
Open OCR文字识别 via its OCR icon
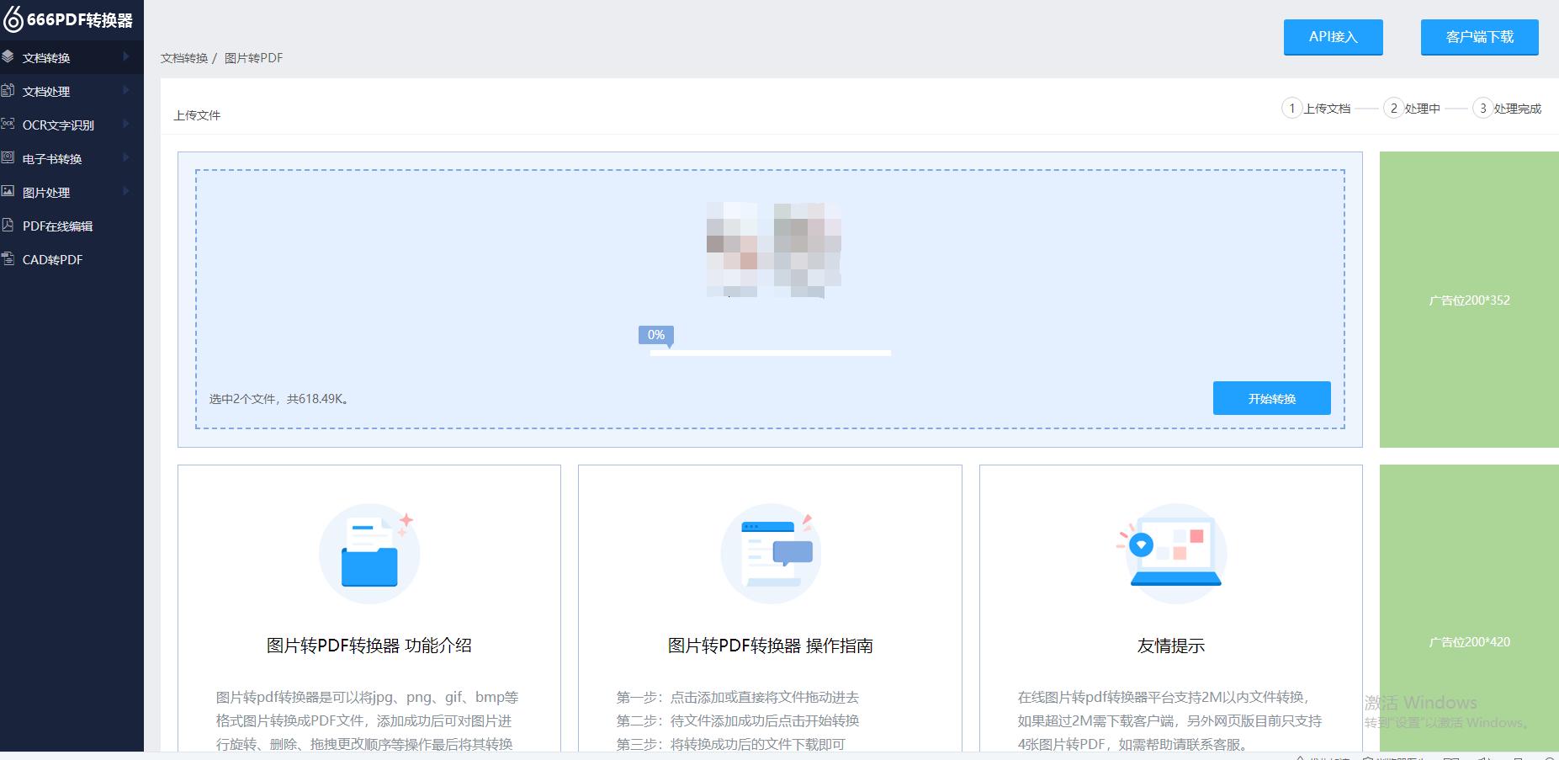[8, 125]
